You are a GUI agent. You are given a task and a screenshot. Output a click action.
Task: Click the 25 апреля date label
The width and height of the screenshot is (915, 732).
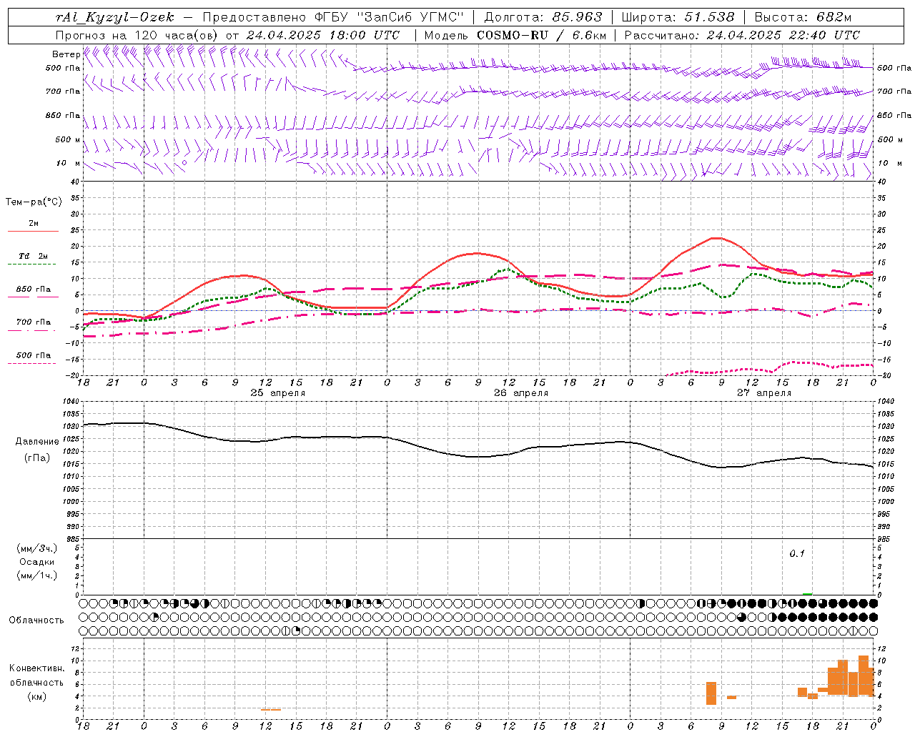[277, 393]
